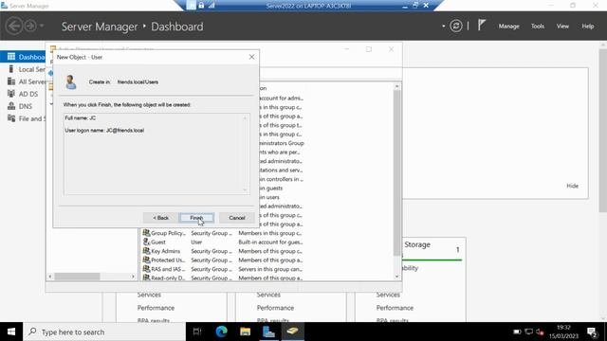Screen dimensions: 607x341
Task: Minimize the Active Directory Users window
Action: 346,49
